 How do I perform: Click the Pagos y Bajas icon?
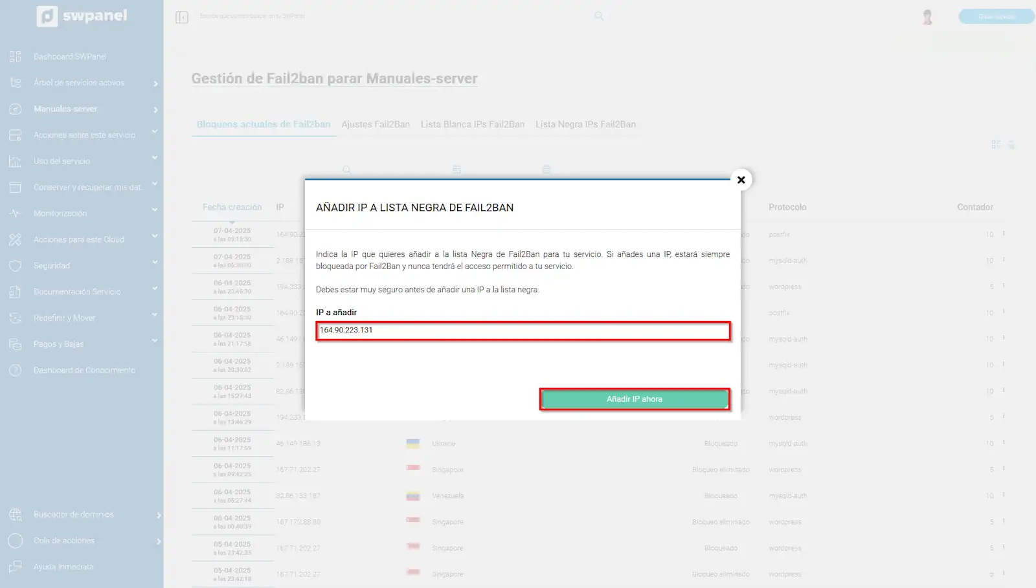[x=16, y=344]
